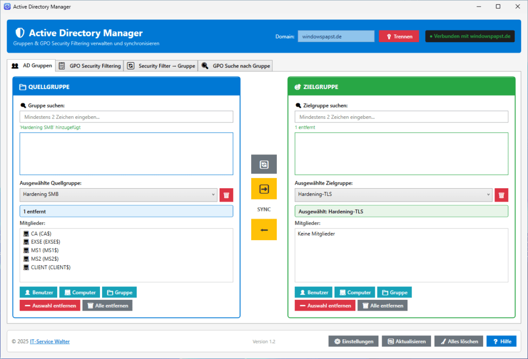
Task: Open the IT-Service Walter link
Action: (x=49, y=341)
